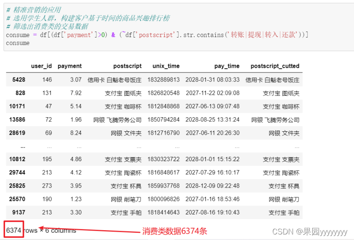Click unix_time value 1818414643

click(164, 212)
